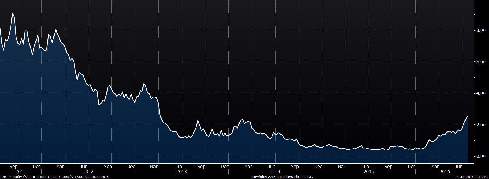
Task: Select the 2015 year label on time axis
Action: point(369,172)
